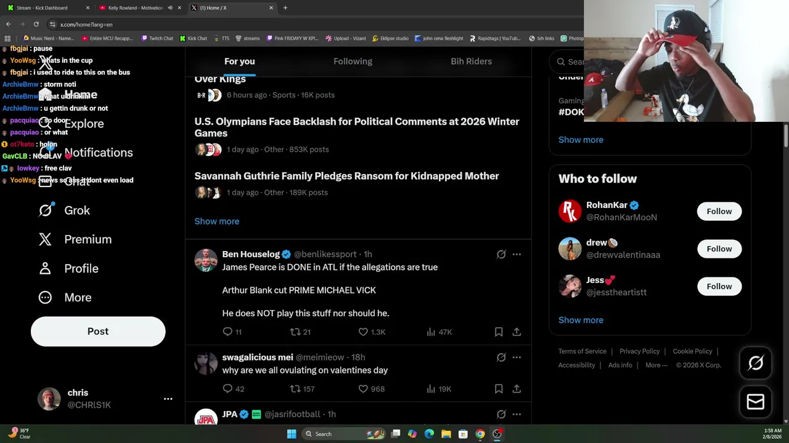Open Grok from the sidebar
The height and width of the screenshot is (443, 789).
point(64,210)
